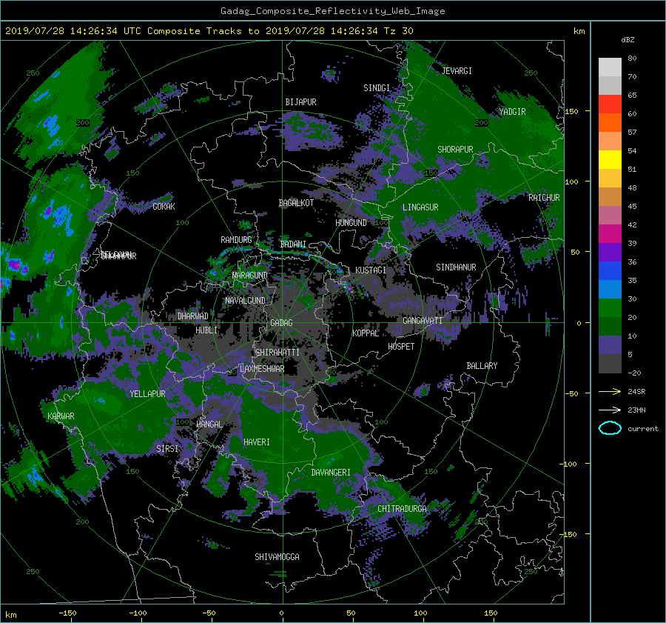Click the gray -20 dBZ color swatch

click(610, 363)
